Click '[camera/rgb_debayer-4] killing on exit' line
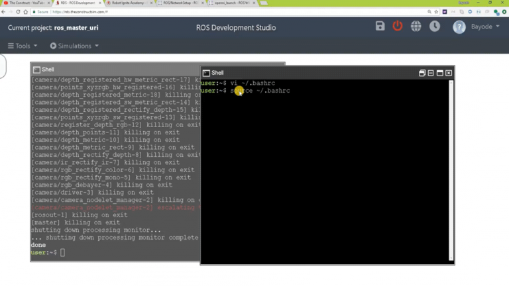 click(101, 185)
